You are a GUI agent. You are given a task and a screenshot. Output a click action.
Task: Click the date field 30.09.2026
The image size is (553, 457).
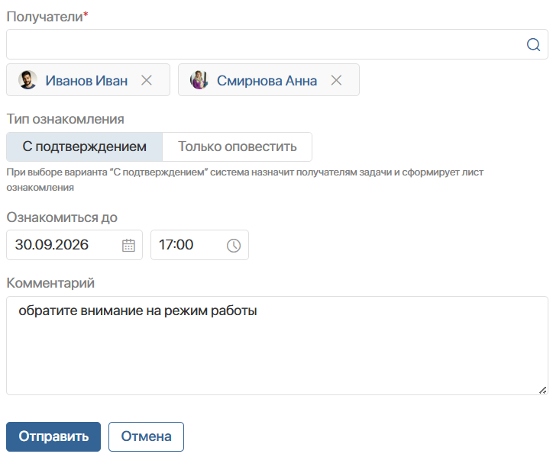tap(74, 245)
